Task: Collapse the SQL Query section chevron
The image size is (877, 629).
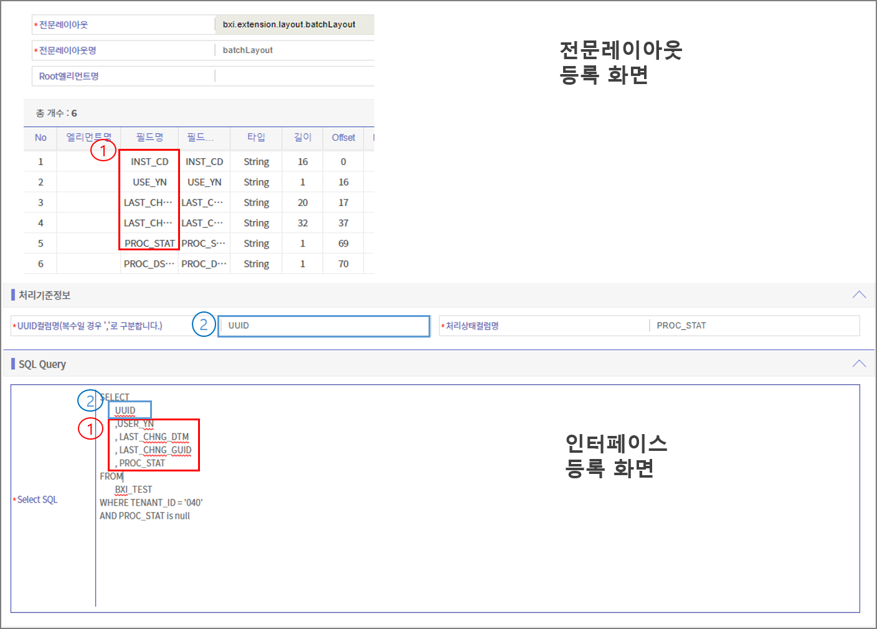Action: point(859,364)
